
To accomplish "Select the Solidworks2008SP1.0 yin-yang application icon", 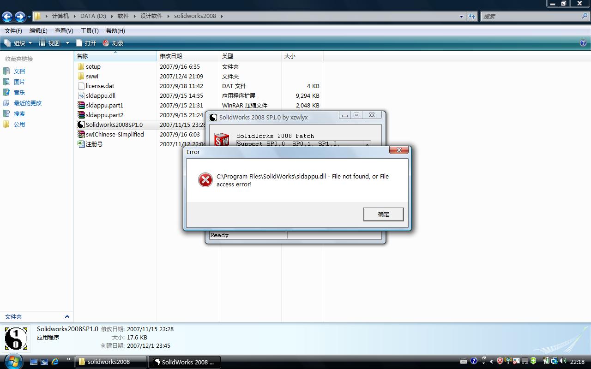I will [81, 125].
